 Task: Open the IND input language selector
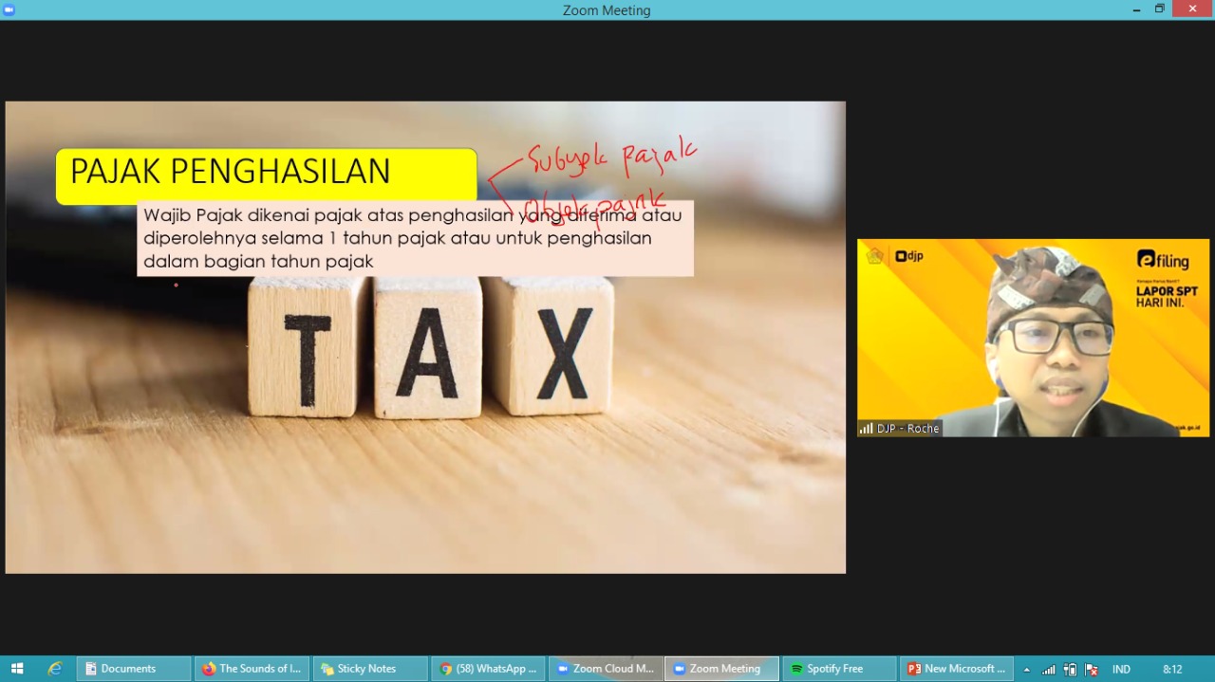coord(1121,670)
